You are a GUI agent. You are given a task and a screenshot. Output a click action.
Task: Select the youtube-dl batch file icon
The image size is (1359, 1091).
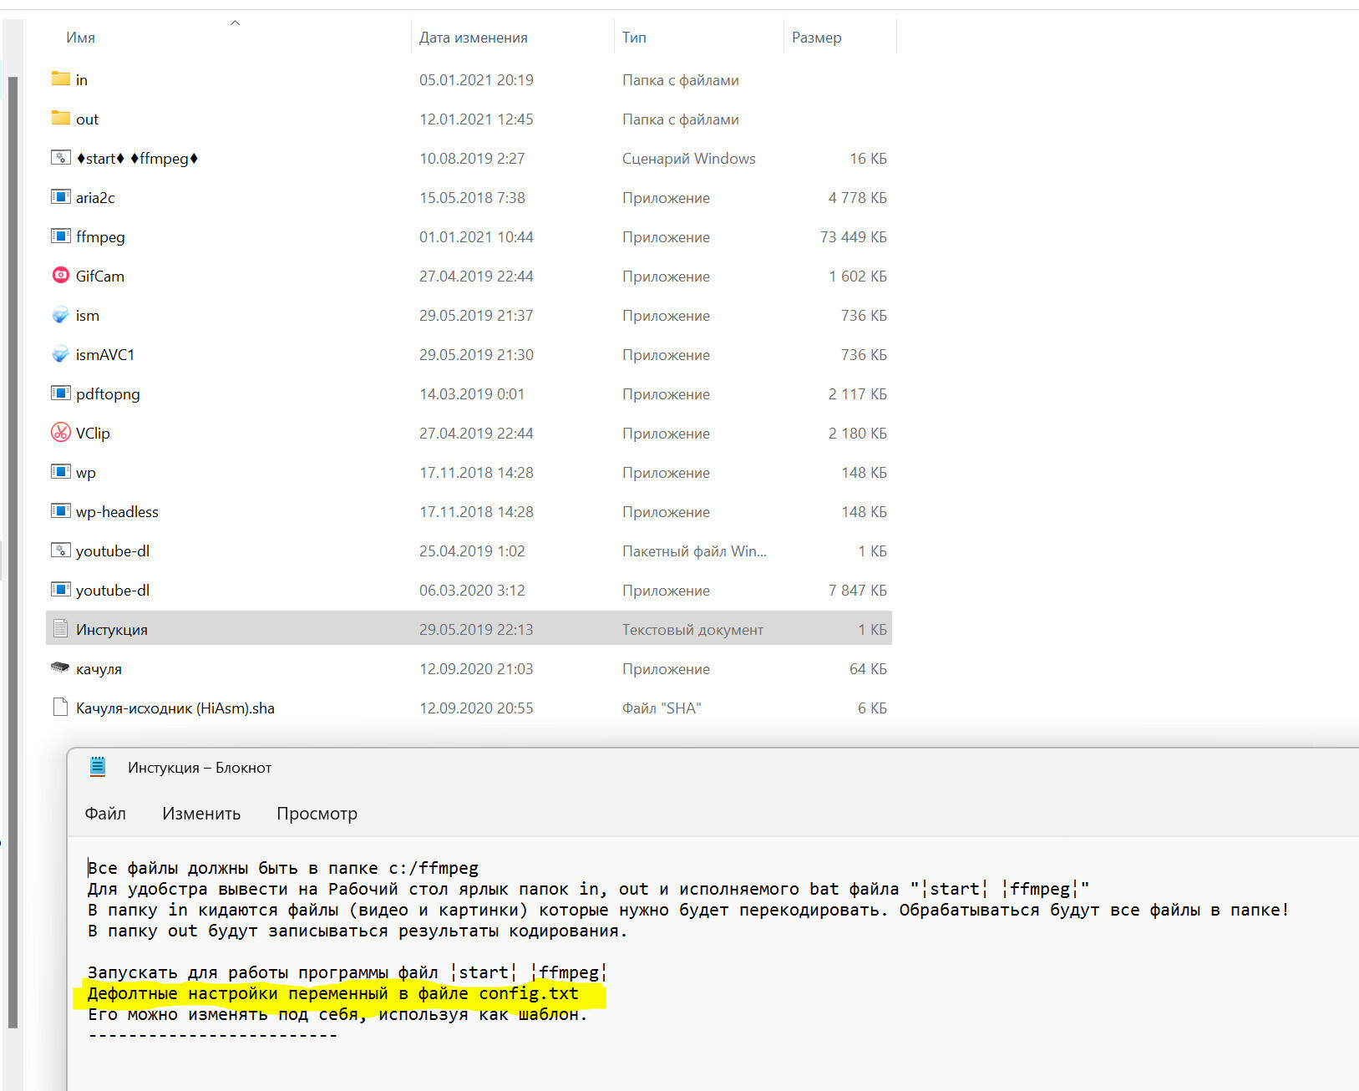point(60,550)
